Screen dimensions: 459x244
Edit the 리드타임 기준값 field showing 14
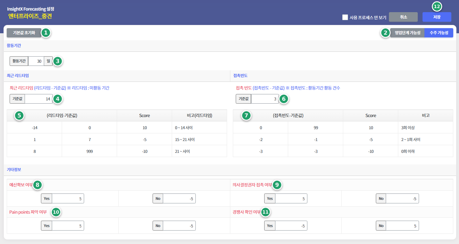[39, 99]
